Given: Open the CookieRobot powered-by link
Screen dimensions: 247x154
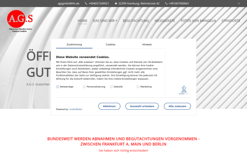Looking at the screenshot, I should (x=76, y=109).
